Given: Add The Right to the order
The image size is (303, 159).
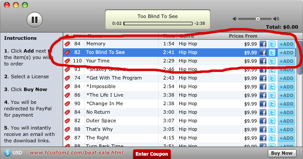Looking at the screenshot, I should point(286,138).
